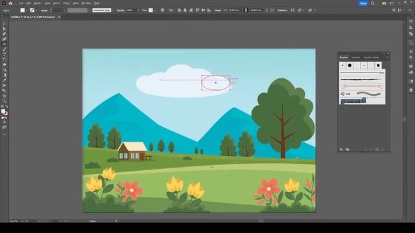Click first horizontal align icon in control bar
This screenshot has width=415, height=233.
tap(180, 10)
